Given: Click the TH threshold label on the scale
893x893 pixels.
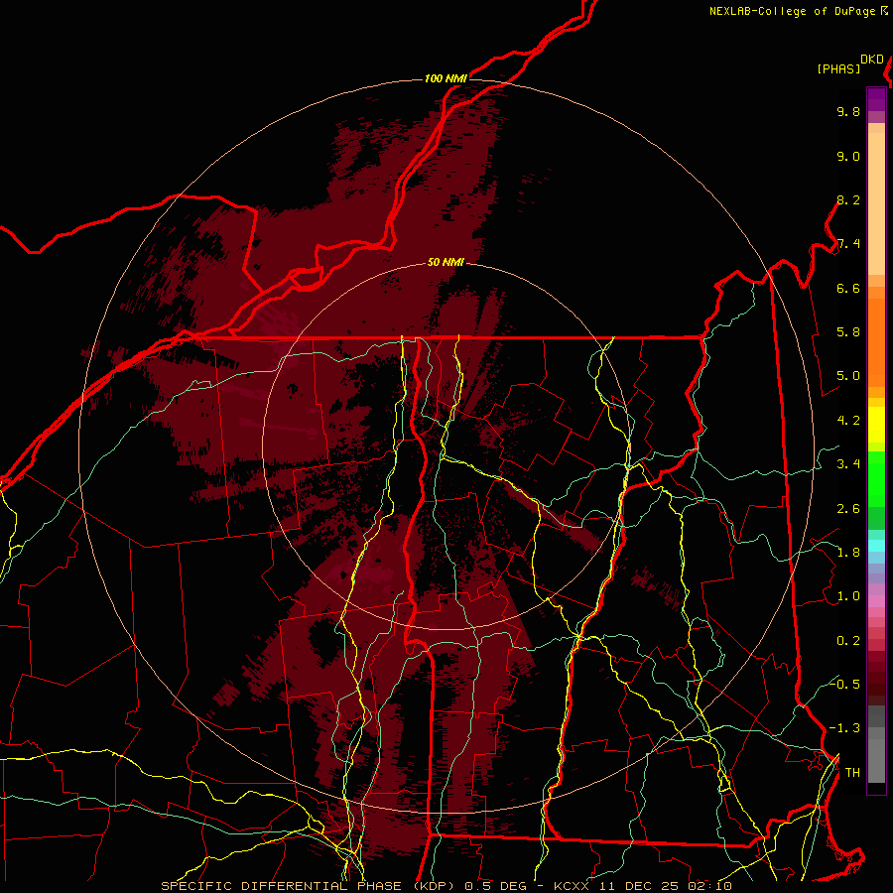Looking at the screenshot, I should 852,772.
